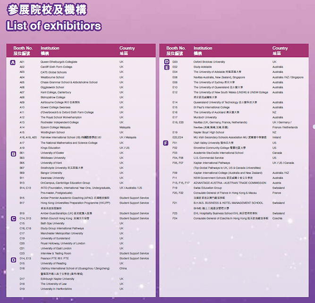Click the section F badge
The width and height of the screenshot is (315, 303).
click(166, 143)
